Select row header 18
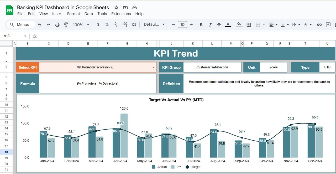 pyautogui.click(x=6, y=152)
